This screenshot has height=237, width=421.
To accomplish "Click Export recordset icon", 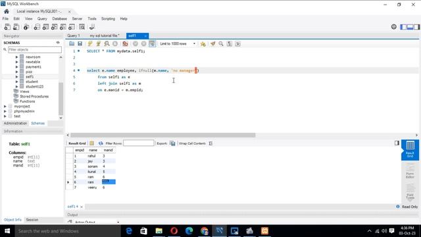I will pyautogui.click(x=173, y=144).
